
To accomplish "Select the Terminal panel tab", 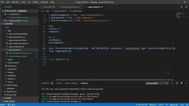I will point(84,83).
